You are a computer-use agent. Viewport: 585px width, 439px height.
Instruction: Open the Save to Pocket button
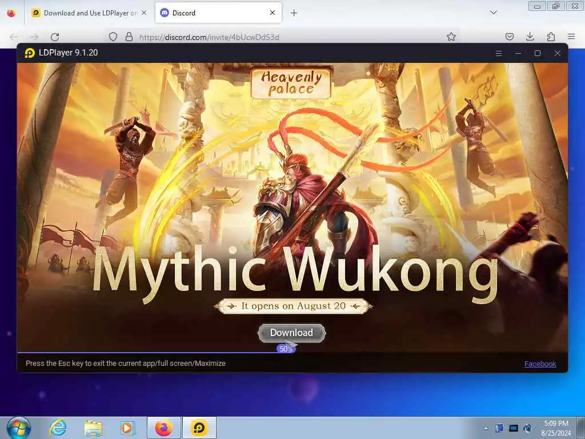tap(509, 37)
